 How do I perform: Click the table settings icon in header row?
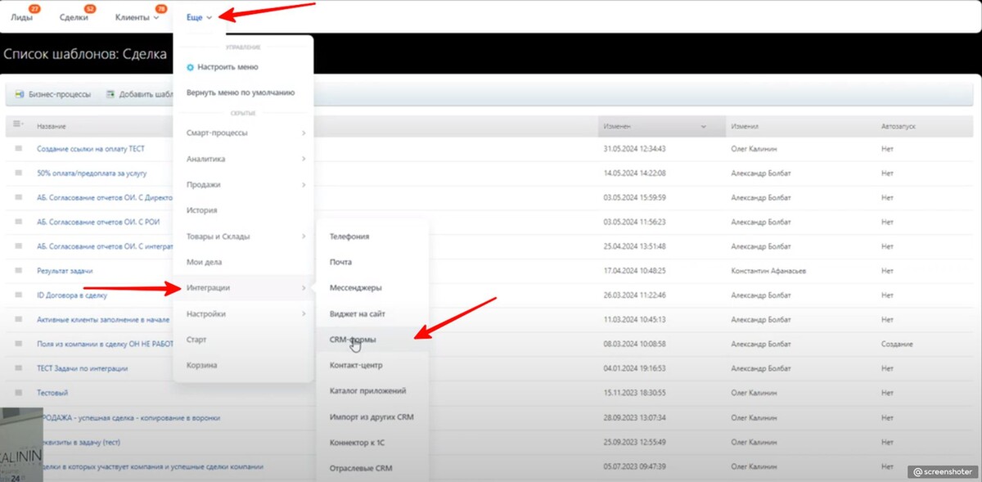pos(19,125)
